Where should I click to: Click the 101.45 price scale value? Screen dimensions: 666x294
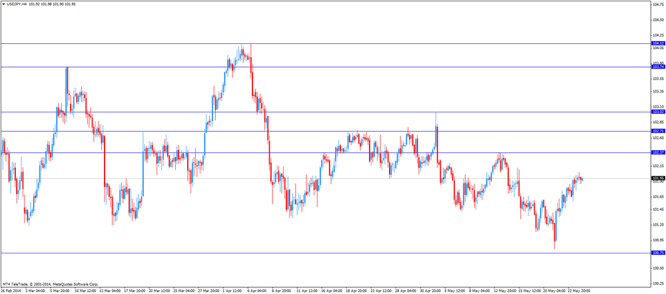coord(658,209)
